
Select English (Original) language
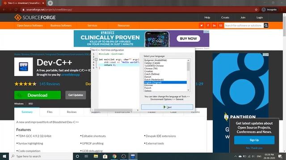coord(165,82)
